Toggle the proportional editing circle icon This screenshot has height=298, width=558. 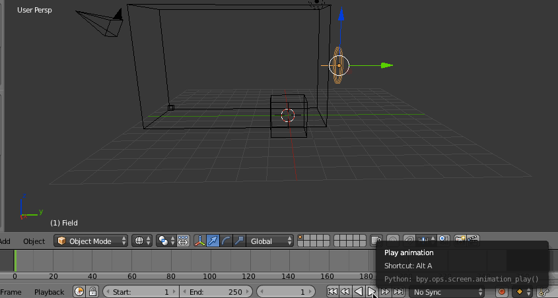[x=393, y=241]
